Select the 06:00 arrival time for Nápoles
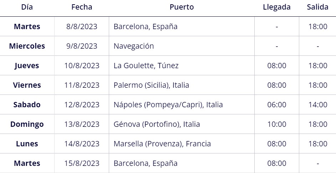 click(277, 105)
